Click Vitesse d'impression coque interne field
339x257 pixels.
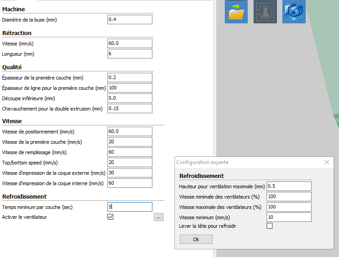(x=130, y=183)
